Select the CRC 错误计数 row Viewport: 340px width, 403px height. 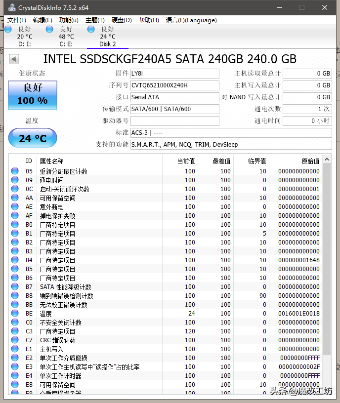tap(166, 340)
